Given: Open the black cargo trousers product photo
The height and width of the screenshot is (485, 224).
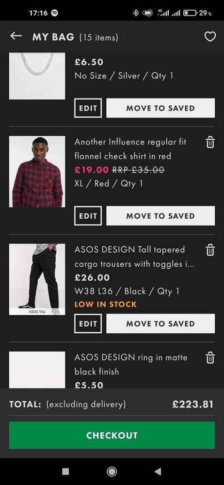Looking at the screenshot, I should pos(37,279).
